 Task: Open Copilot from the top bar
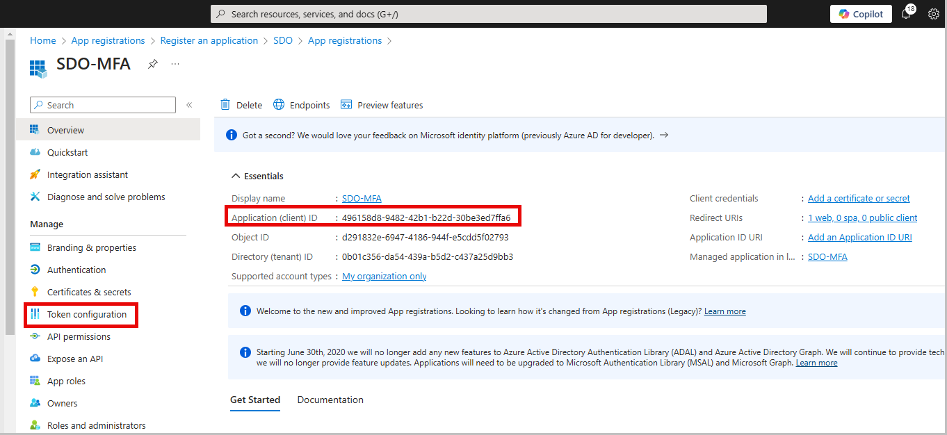[x=861, y=14]
